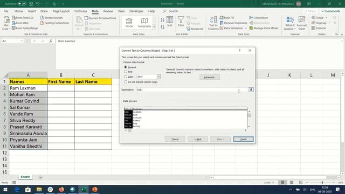
Task: Toggle the Filter funnel
Action: pyautogui.click(x=181, y=22)
